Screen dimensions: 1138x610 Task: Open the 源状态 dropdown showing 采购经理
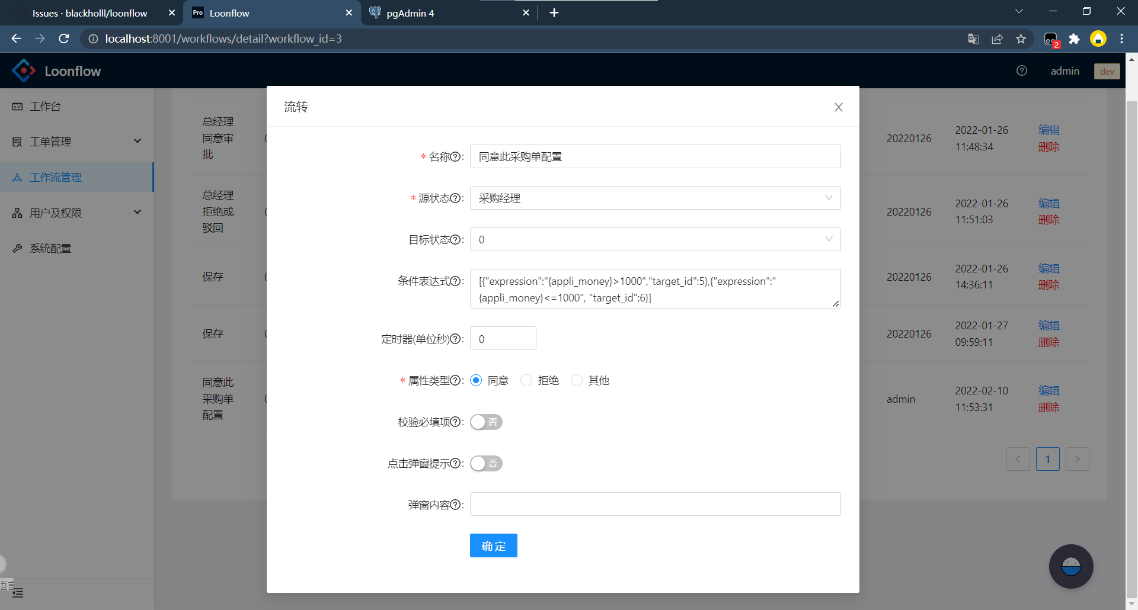[x=655, y=198]
